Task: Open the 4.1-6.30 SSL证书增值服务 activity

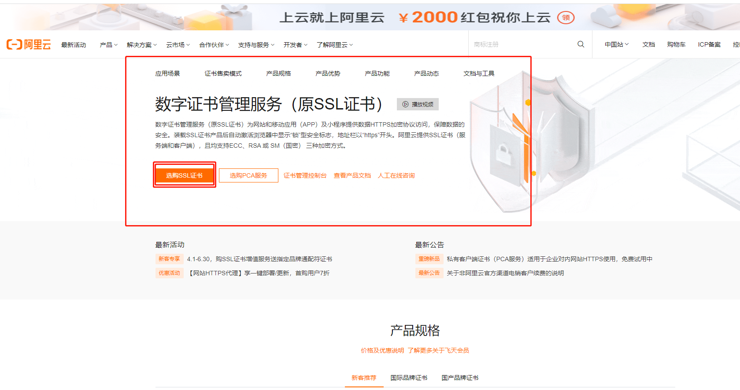Action: coord(259,259)
